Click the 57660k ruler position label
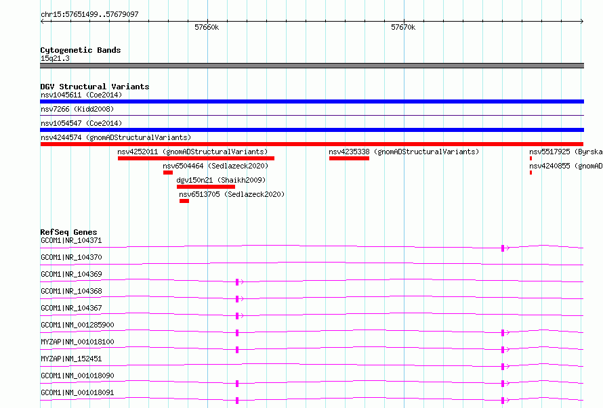This screenshot has height=408, width=603. [x=207, y=27]
